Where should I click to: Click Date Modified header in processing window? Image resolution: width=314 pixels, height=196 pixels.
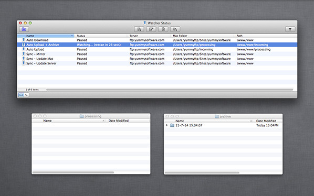click(119, 121)
